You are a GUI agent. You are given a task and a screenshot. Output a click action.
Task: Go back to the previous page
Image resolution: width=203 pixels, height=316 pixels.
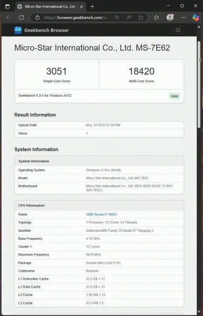[8, 17]
